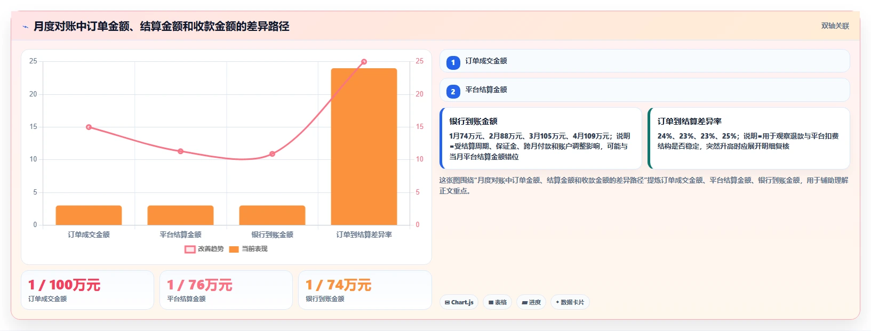This screenshot has width=871, height=331.
Task: Click the chart title 月度对账中订单金额 heading
Action: click(161, 26)
